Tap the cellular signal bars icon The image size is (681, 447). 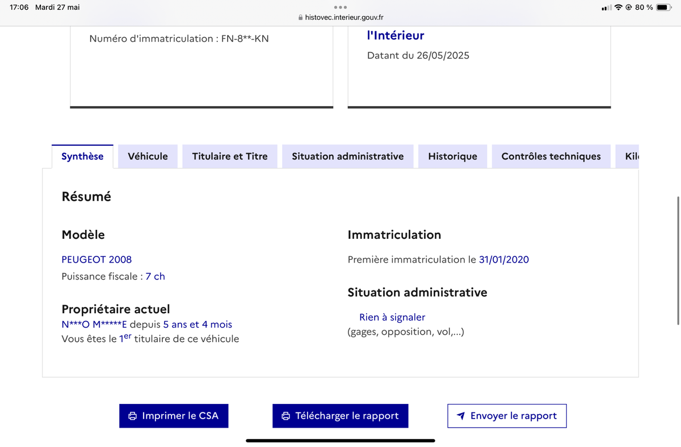(x=607, y=7)
